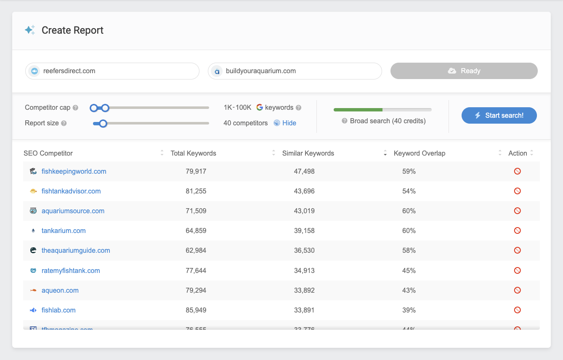Click tankarium.com favicon icon

point(33,230)
